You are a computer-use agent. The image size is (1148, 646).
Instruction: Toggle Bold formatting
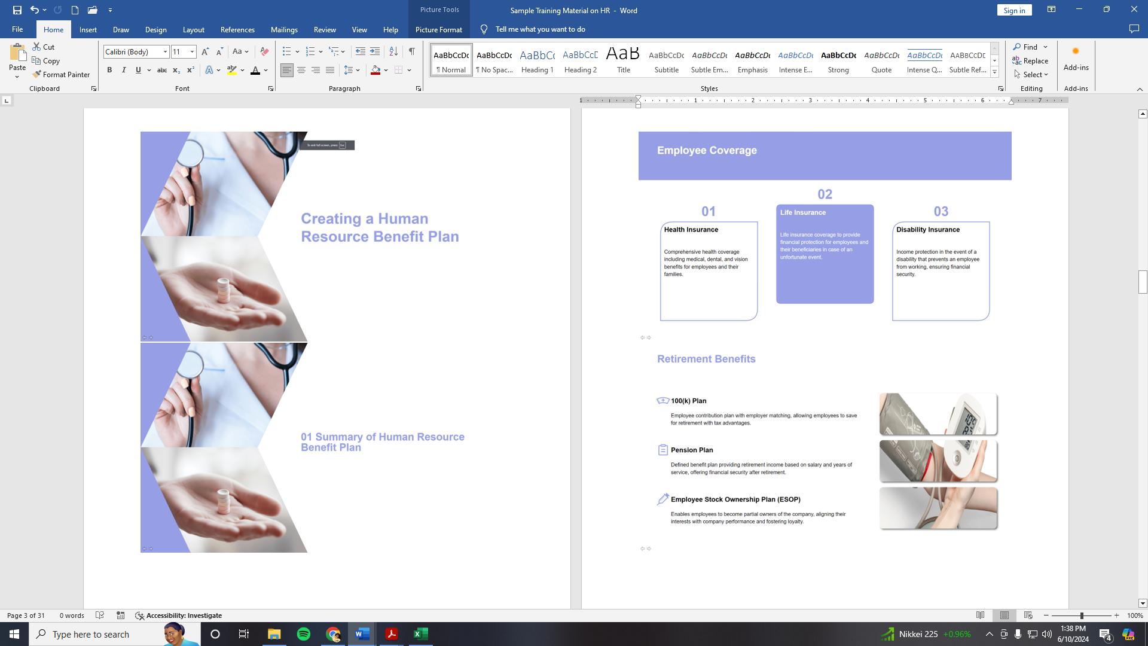tap(109, 70)
